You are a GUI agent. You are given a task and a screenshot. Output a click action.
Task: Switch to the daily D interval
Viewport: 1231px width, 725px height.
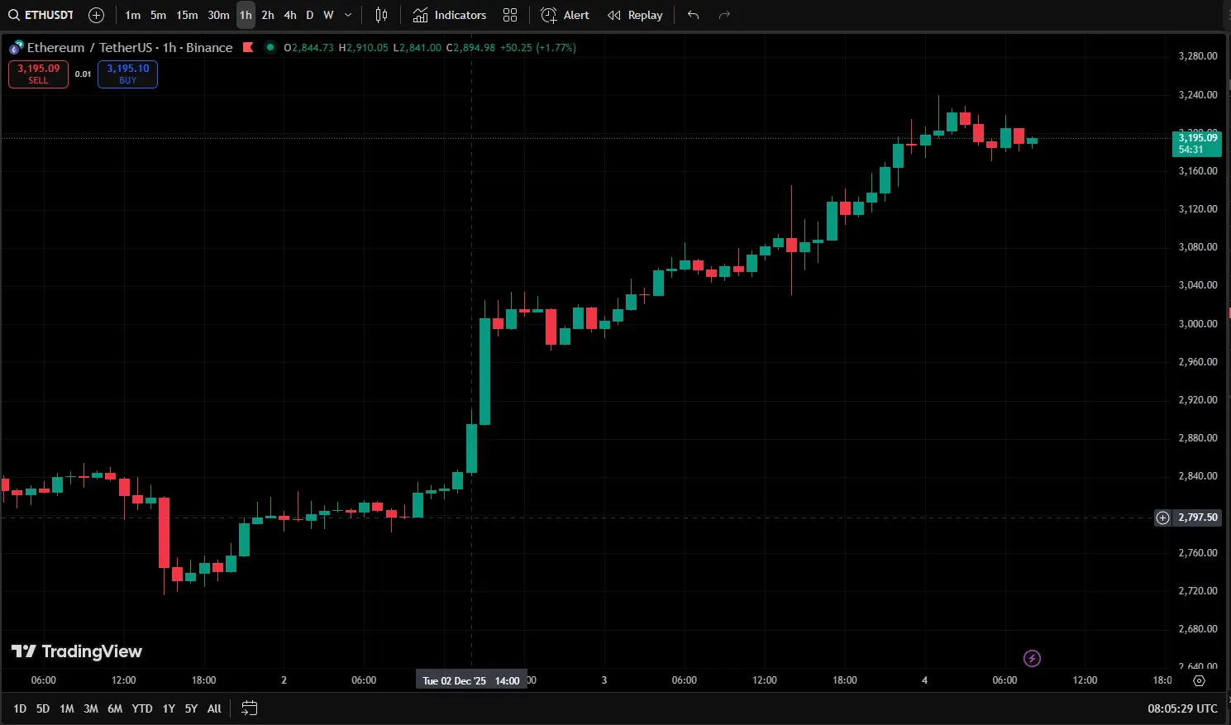(310, 15)
